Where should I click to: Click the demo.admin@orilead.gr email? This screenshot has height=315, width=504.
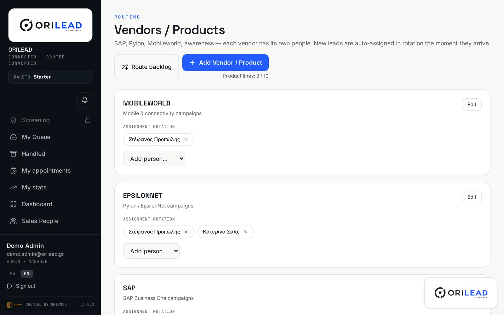click(35, 254)
